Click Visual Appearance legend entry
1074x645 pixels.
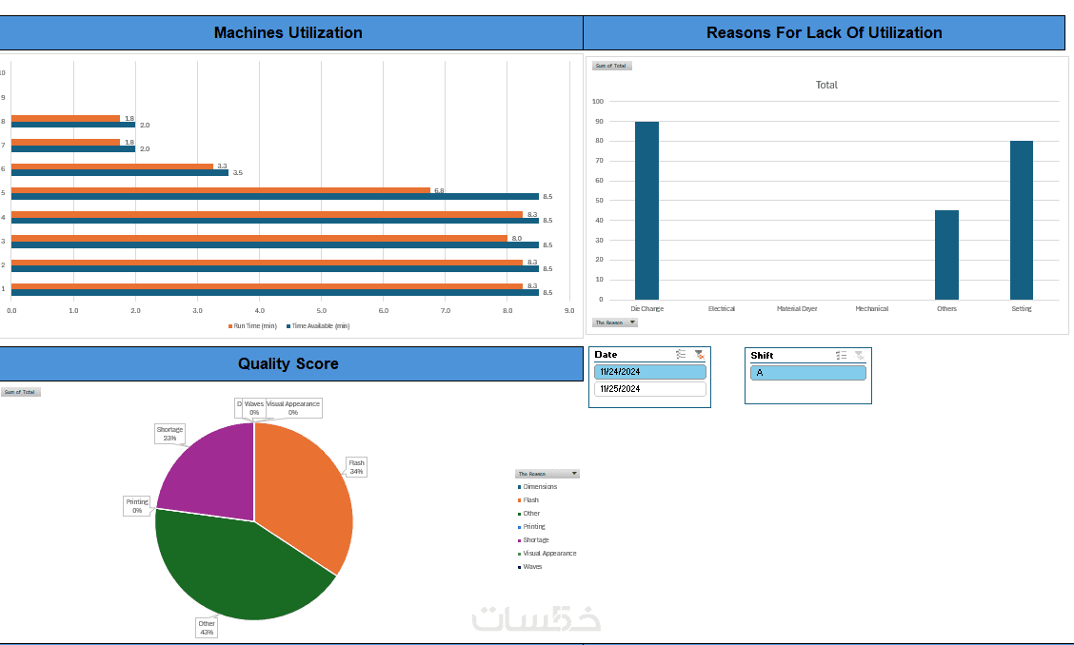point(547,554)
